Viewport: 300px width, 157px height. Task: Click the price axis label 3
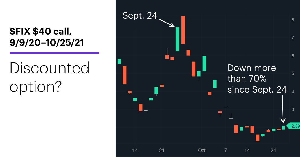click(293, 109)
